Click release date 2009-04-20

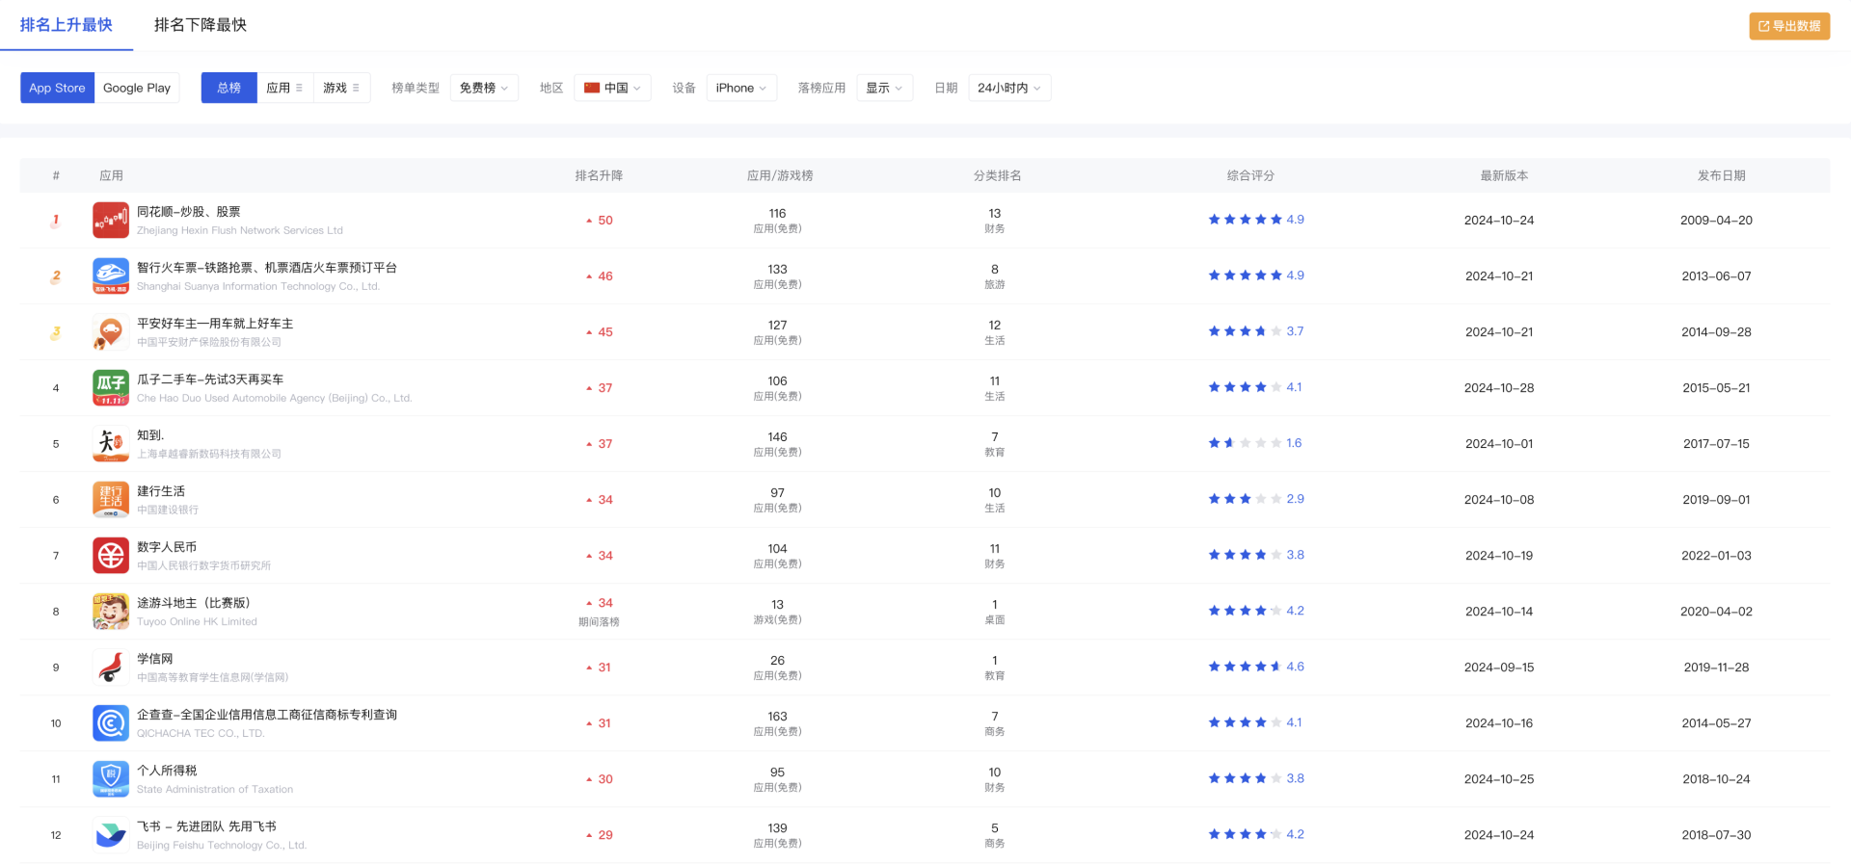pyautogui.click(x=1716, y=221)
